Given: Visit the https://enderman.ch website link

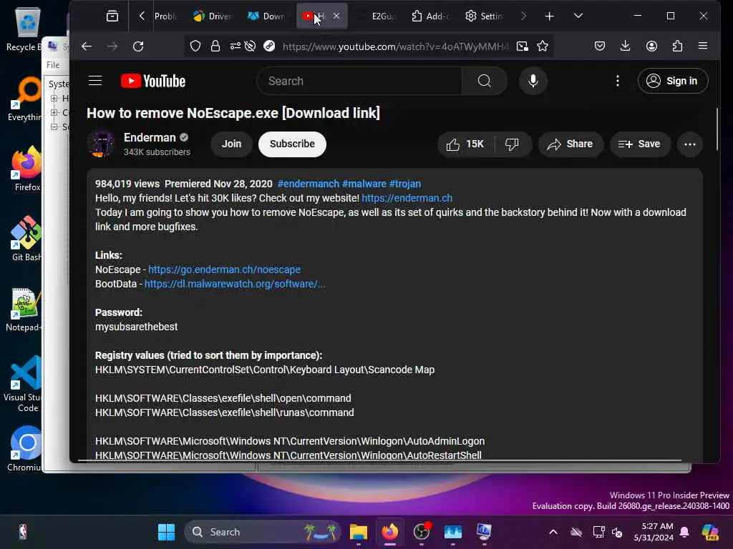Looking at the screenshot, I should tap(407, 198).
